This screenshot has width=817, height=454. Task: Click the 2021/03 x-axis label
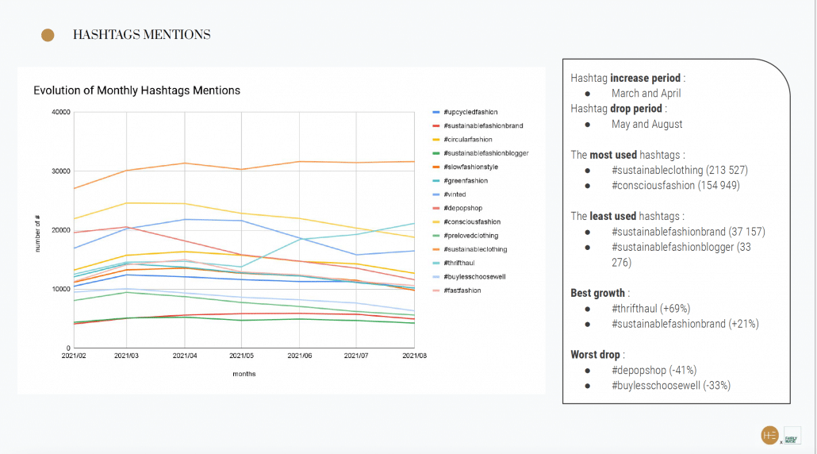click(127, 356)
